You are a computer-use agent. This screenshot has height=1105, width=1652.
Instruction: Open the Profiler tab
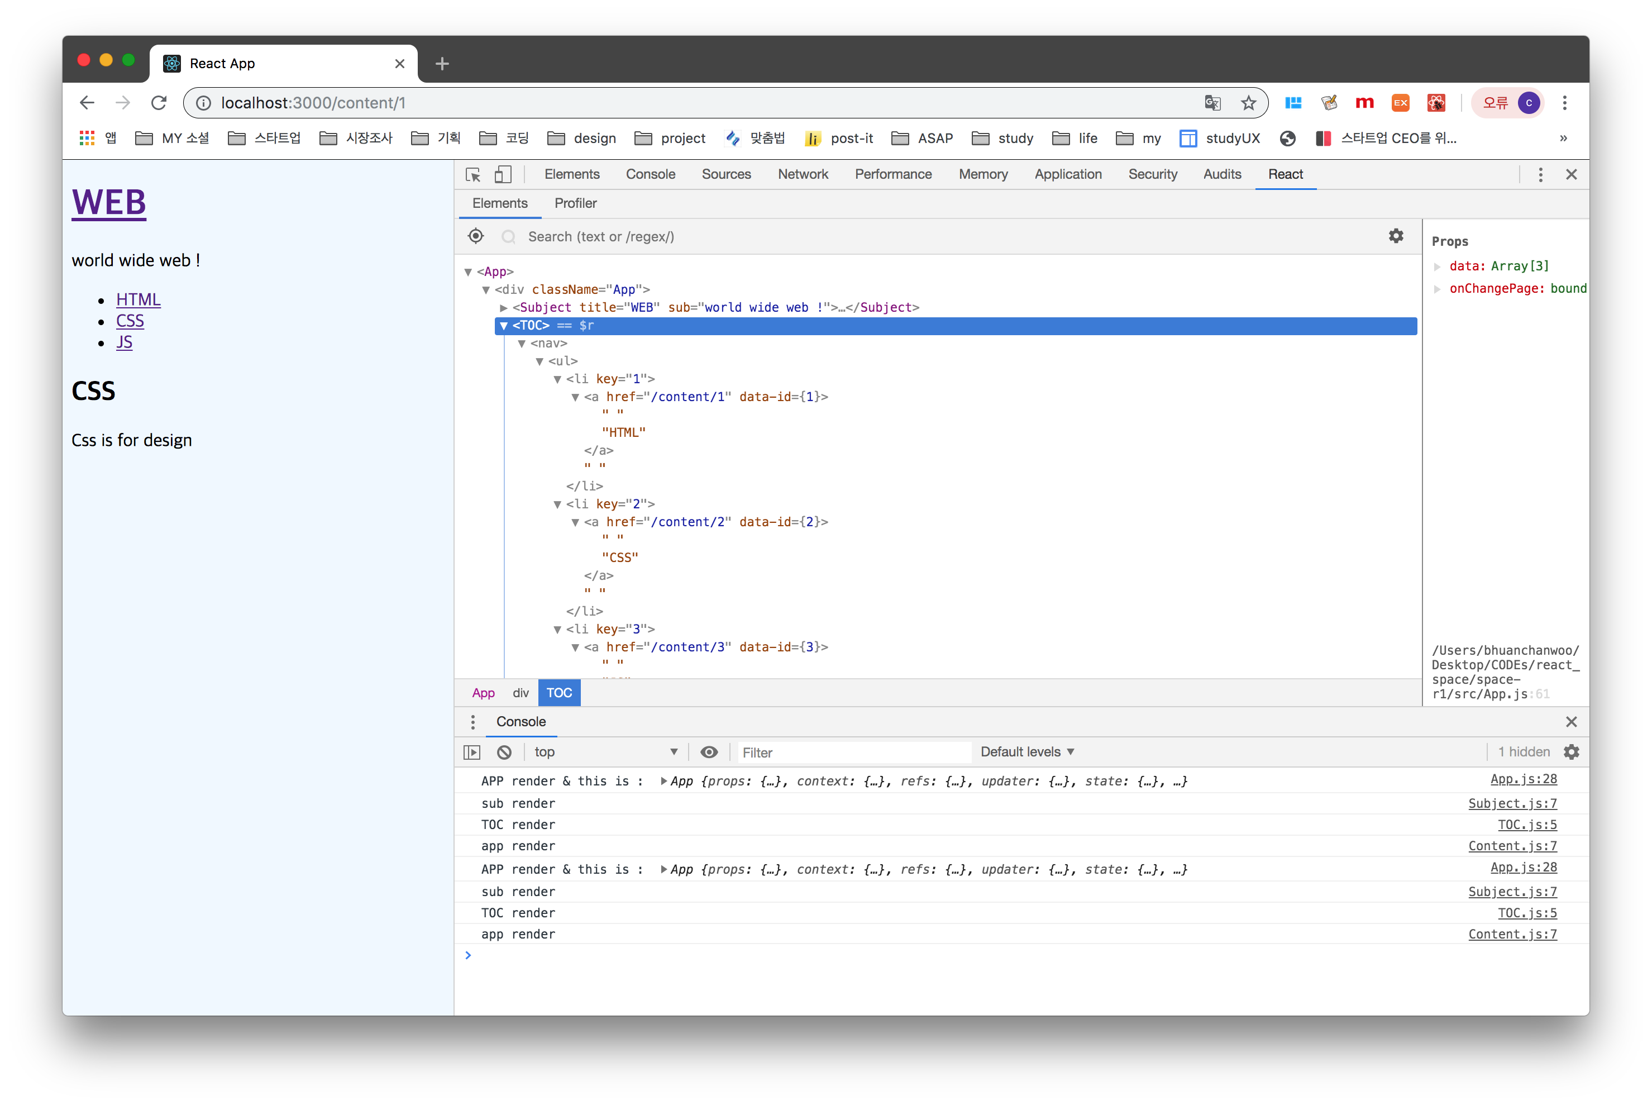tap(575, 203)
